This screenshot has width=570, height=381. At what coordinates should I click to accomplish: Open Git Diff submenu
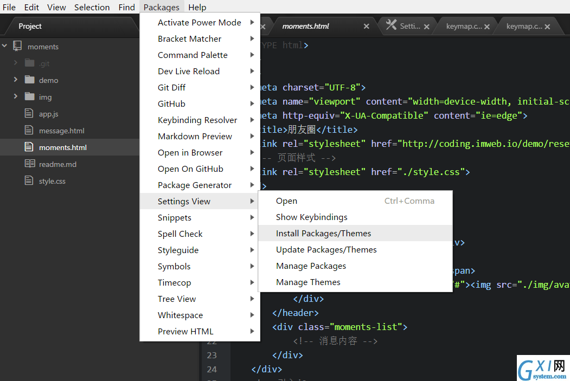[200, 88]
